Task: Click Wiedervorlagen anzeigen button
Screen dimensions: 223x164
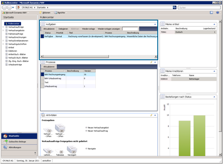Action: coord(109,29)
